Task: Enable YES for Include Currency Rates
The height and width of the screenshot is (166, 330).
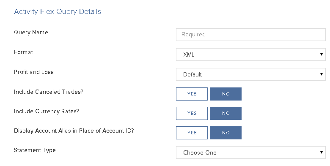Action: click(x=192, y=113)
